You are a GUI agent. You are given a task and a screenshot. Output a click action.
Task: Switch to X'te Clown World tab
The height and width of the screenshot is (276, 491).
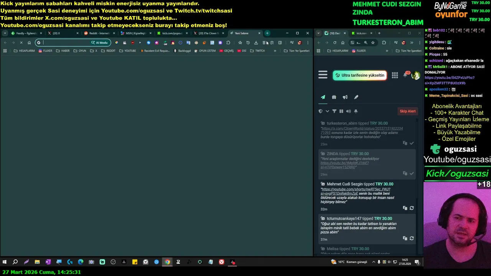click(x=208, y=33)
